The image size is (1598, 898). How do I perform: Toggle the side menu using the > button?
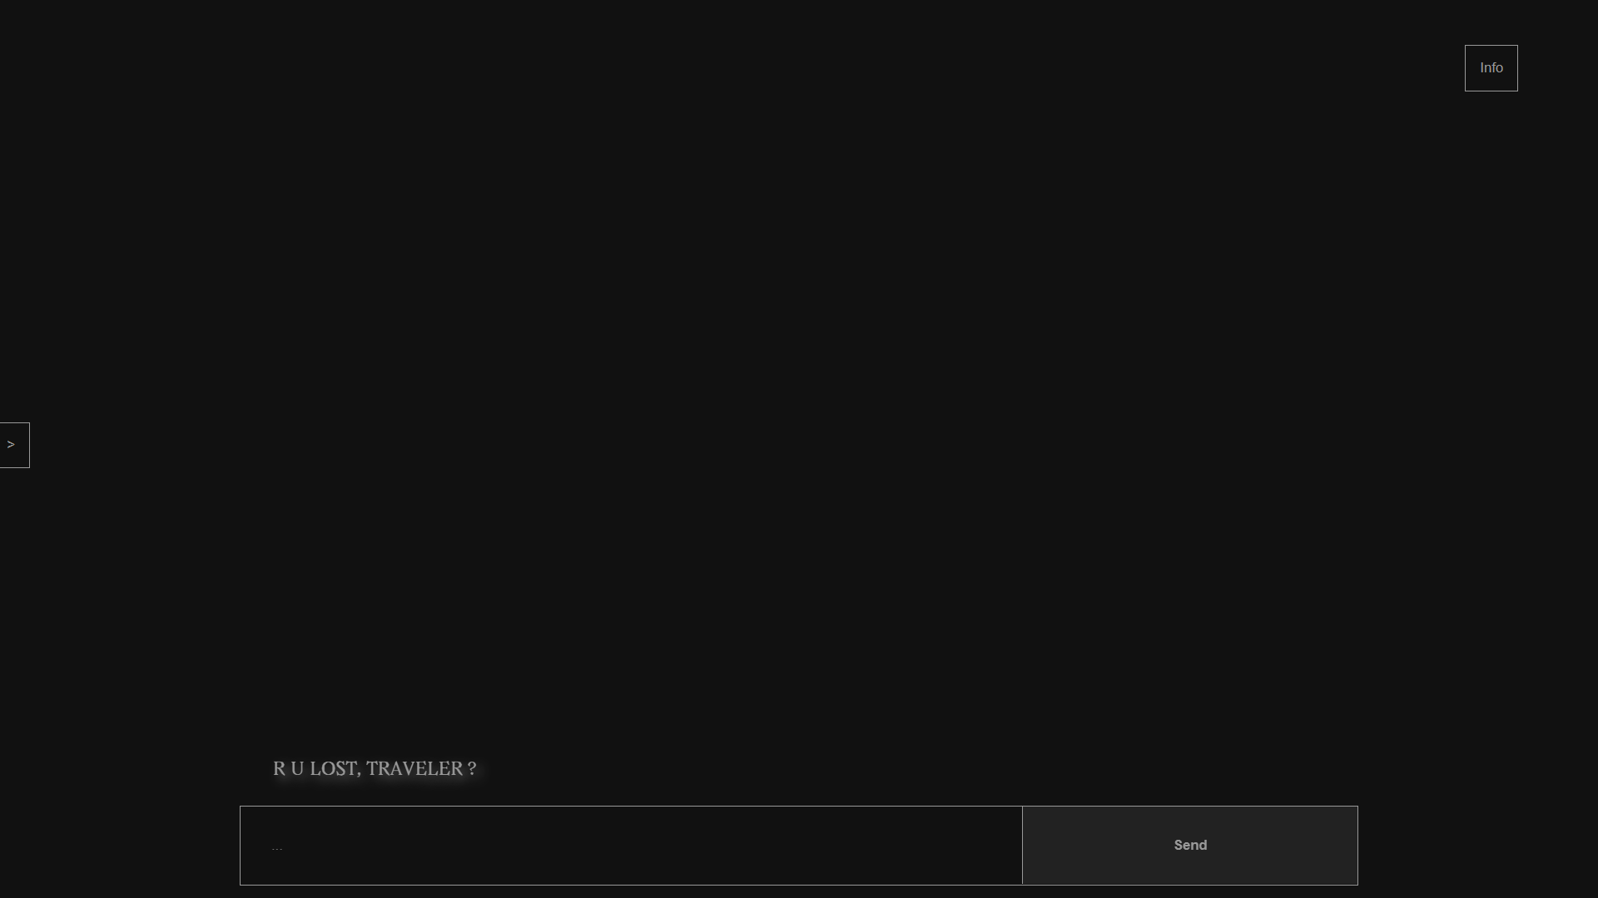click(14, 445)
